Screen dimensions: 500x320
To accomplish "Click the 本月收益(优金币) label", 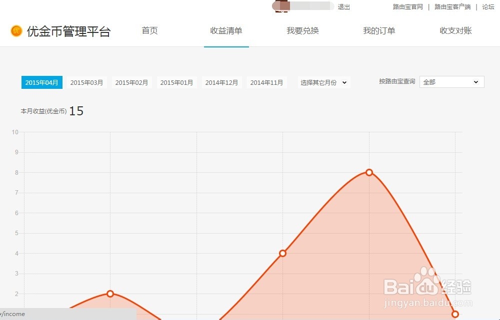I will coord(43,111).
